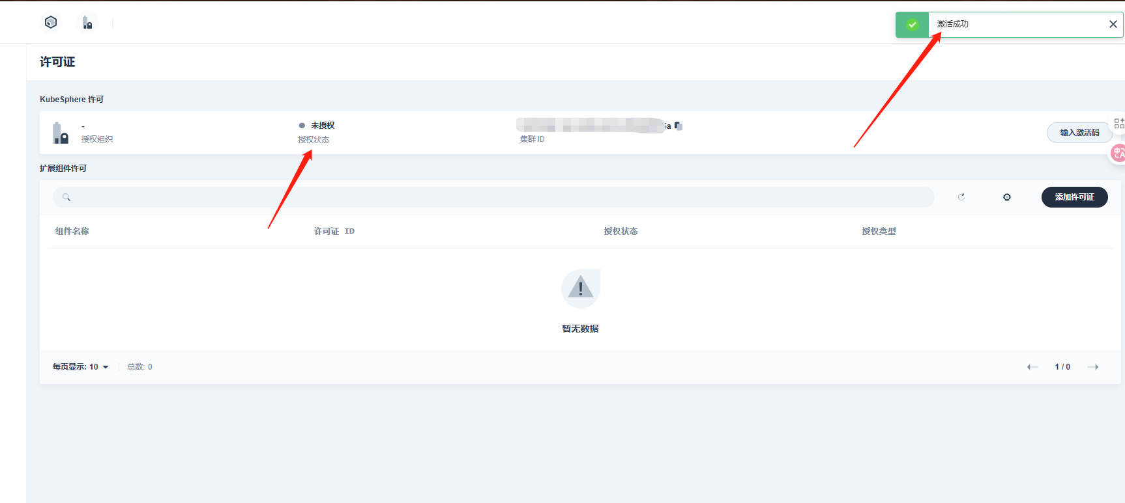This screenshot has height=503, width=1125.
Task: Click the grid apps icon at right edge
Action: [x=1119, y=123]
